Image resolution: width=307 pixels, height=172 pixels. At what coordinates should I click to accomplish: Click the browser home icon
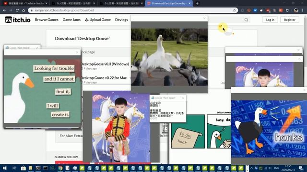[x=24, y=11]
